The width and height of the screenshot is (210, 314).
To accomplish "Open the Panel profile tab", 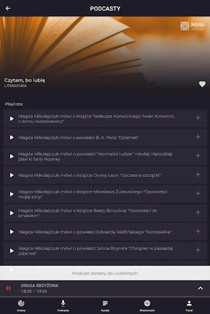I will click(x=189, y=306).
